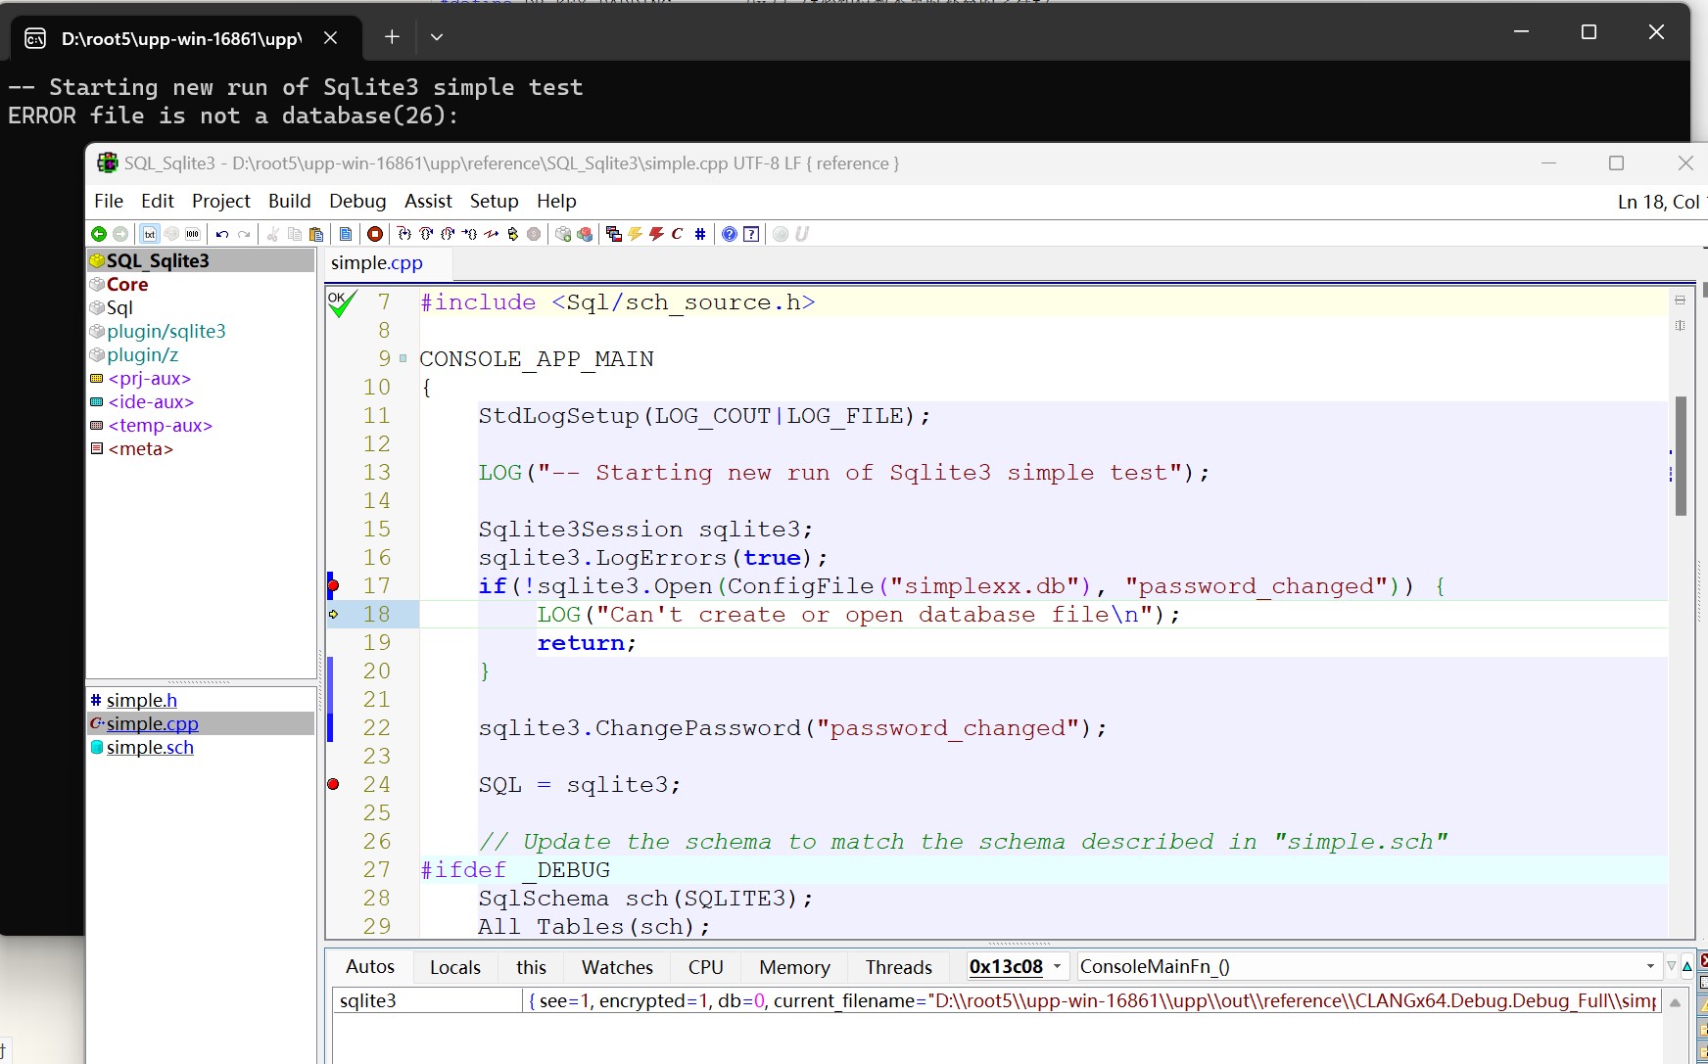1708x1064 pixels.
Task: Open the blue question mark help icon
Action: (x=730, y=234)
